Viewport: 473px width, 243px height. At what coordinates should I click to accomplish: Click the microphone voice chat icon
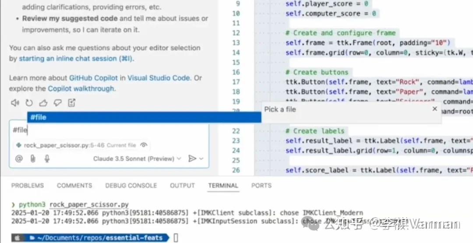coord(47,158)
